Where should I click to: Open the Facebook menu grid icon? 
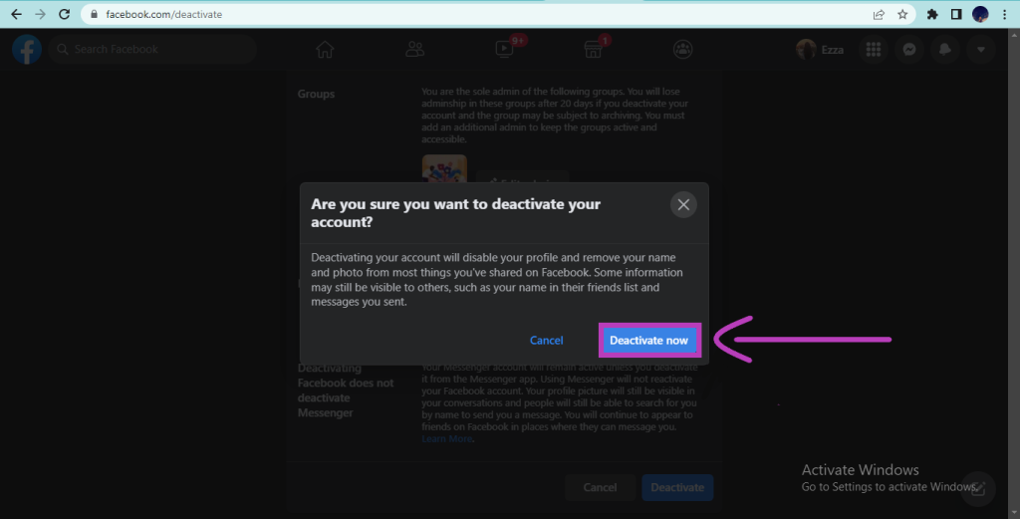[x=873, y=50]
